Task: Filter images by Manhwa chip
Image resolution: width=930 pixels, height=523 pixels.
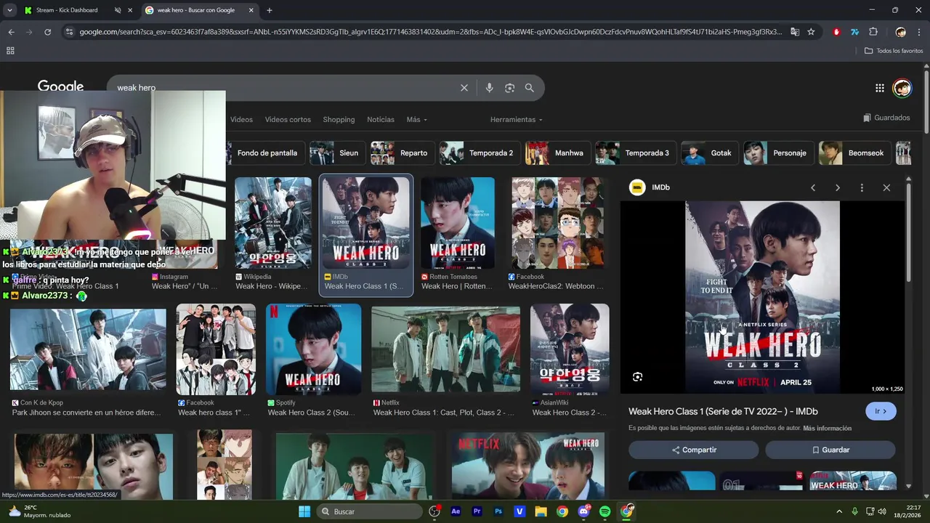Action: pos(558,153)
